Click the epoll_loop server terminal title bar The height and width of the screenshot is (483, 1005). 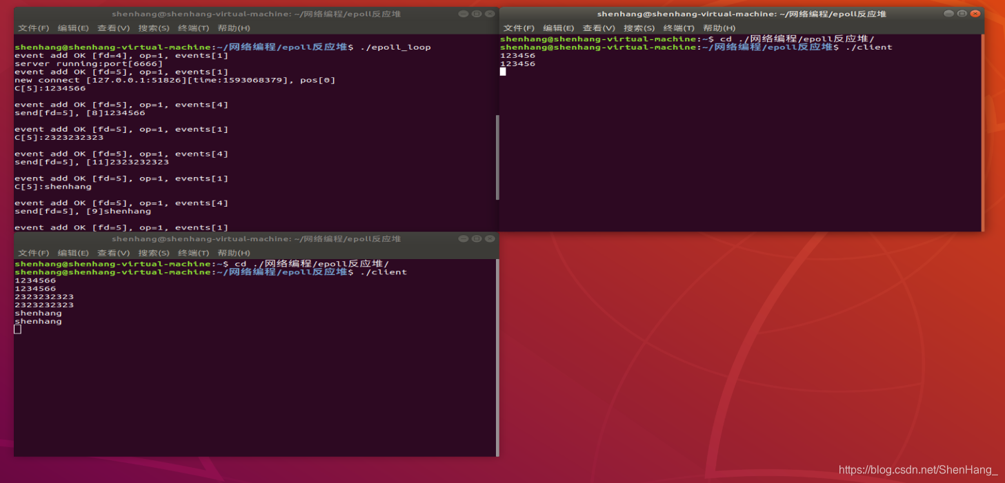point(256,14)
